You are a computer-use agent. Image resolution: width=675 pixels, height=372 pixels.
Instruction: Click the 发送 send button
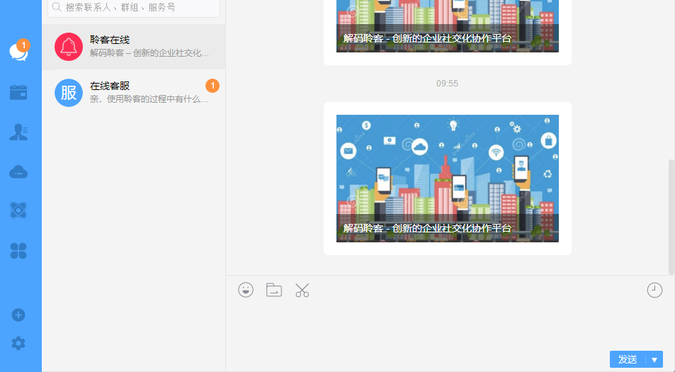[628, 359]
